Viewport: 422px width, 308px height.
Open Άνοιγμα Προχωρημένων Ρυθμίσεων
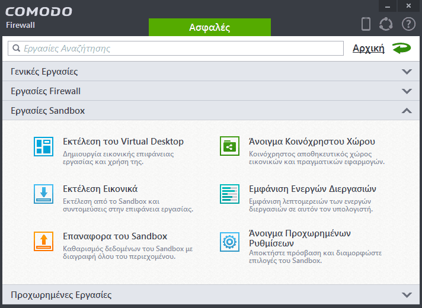[x=300, y=238]
